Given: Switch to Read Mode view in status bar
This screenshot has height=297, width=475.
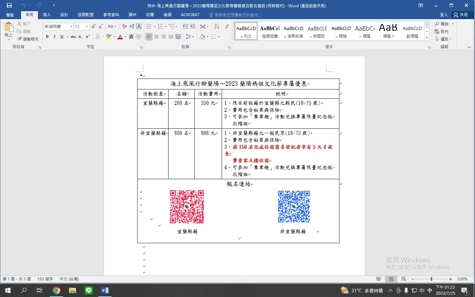Looking at the screenshot, I should (379, 279).
